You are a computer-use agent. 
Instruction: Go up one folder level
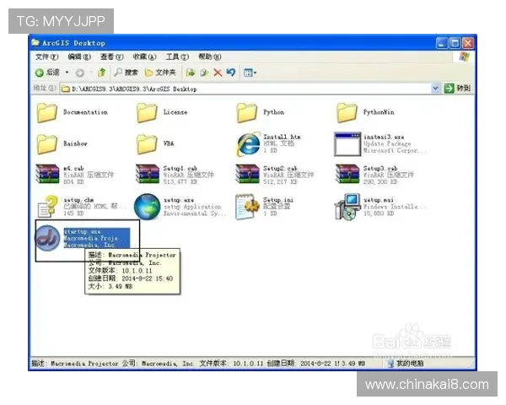point(101,73)
